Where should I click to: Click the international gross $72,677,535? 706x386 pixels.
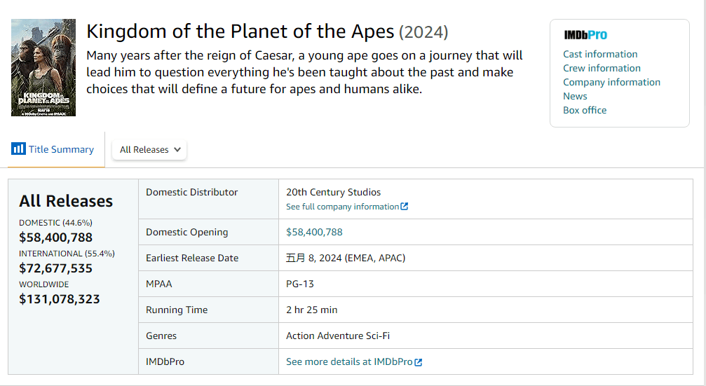(55, 268)
